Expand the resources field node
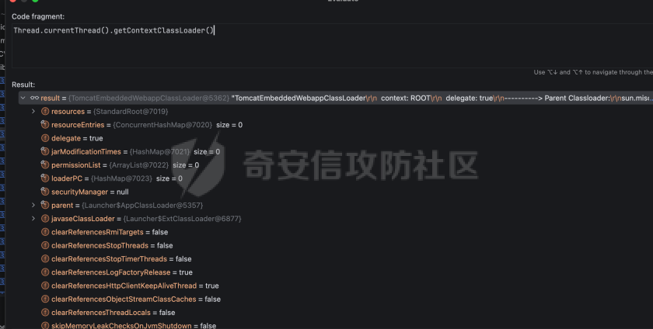The image size is (653, 329). [x=33, y=112]
